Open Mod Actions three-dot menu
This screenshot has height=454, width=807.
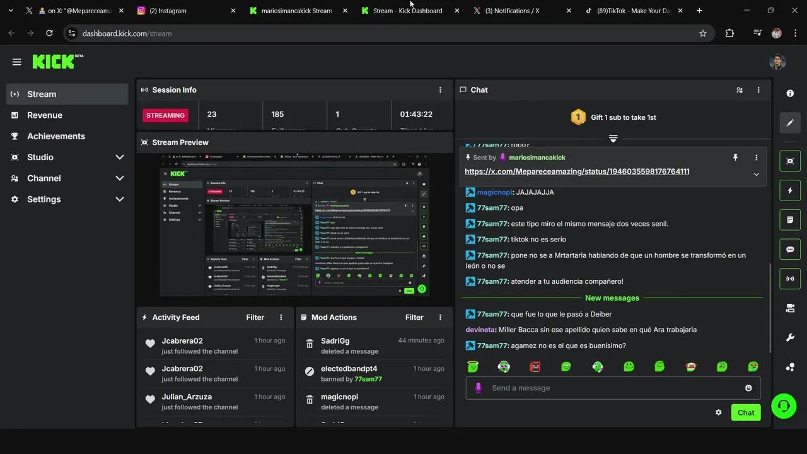tap(440, 317)
